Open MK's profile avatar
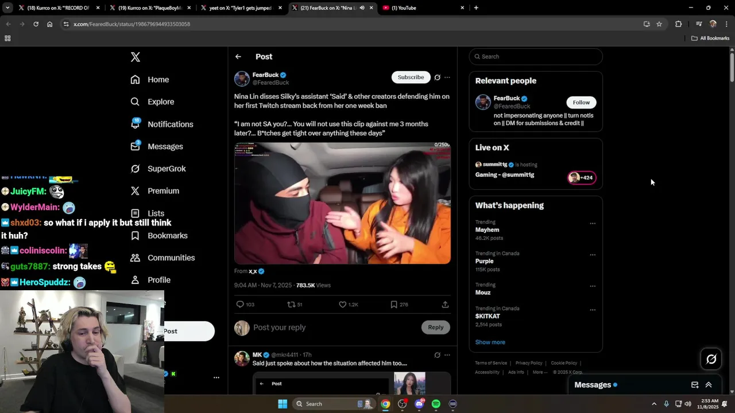 pyautogui.click(x=242, y=359)
